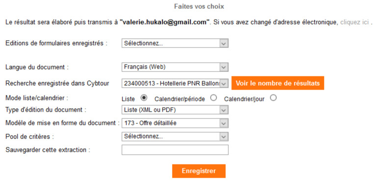
Task: Select the Liste radio button
Action: [144, 97]
